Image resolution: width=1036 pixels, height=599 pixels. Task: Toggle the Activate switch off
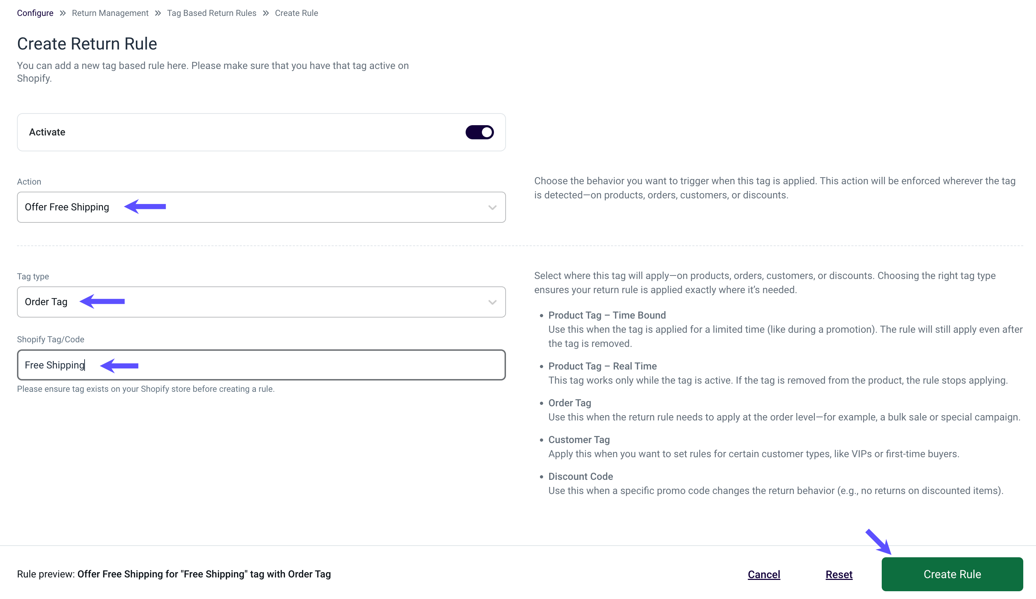click(479, 132)
